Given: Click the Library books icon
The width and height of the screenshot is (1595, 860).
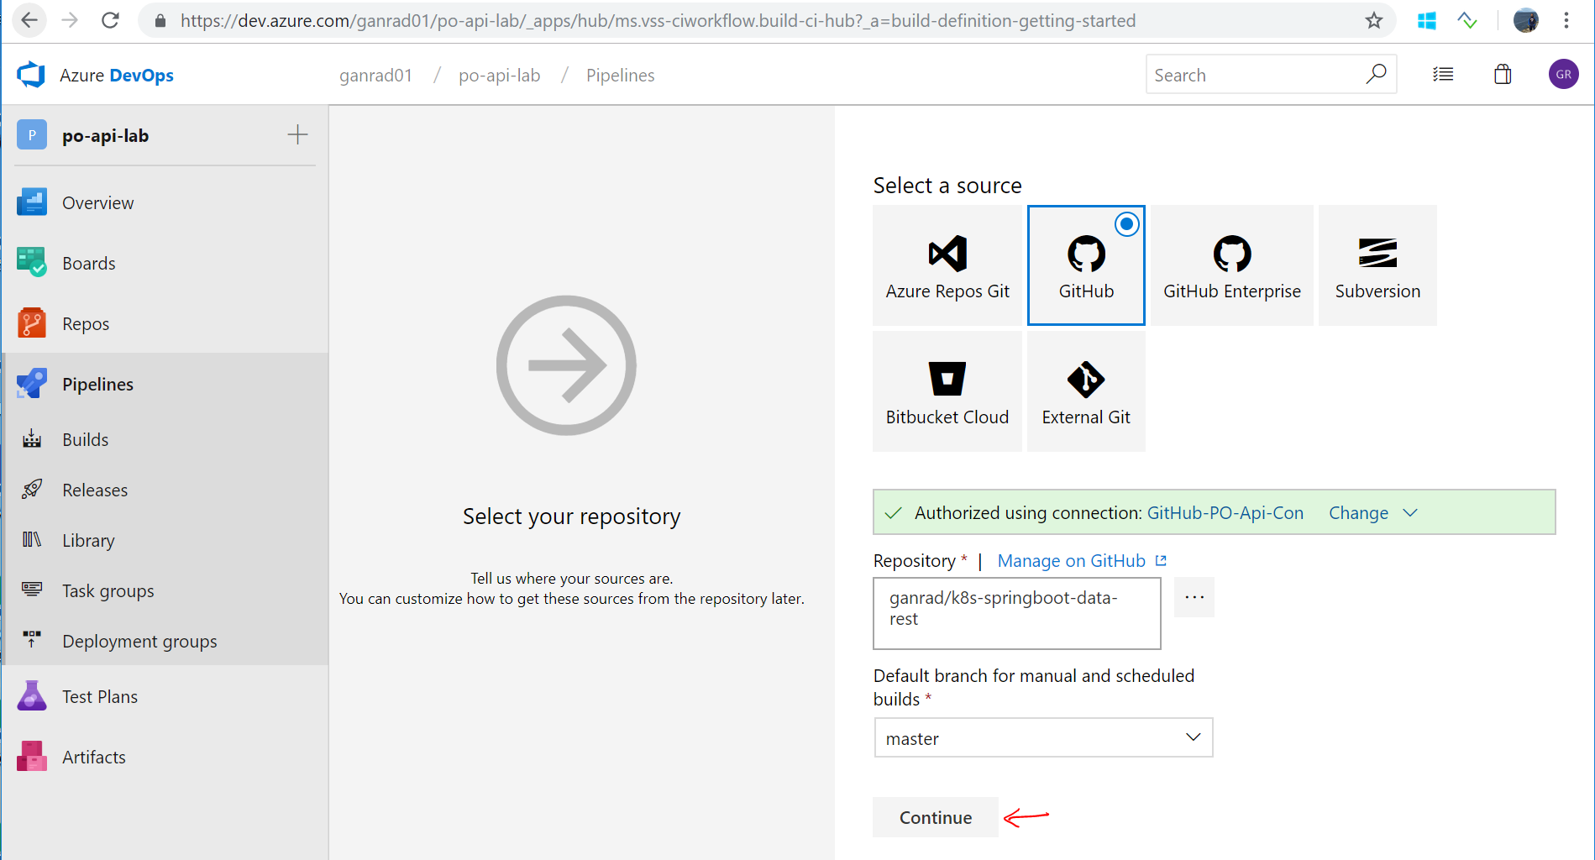Looking at the screenshot, I should click(x=32, y=540).
